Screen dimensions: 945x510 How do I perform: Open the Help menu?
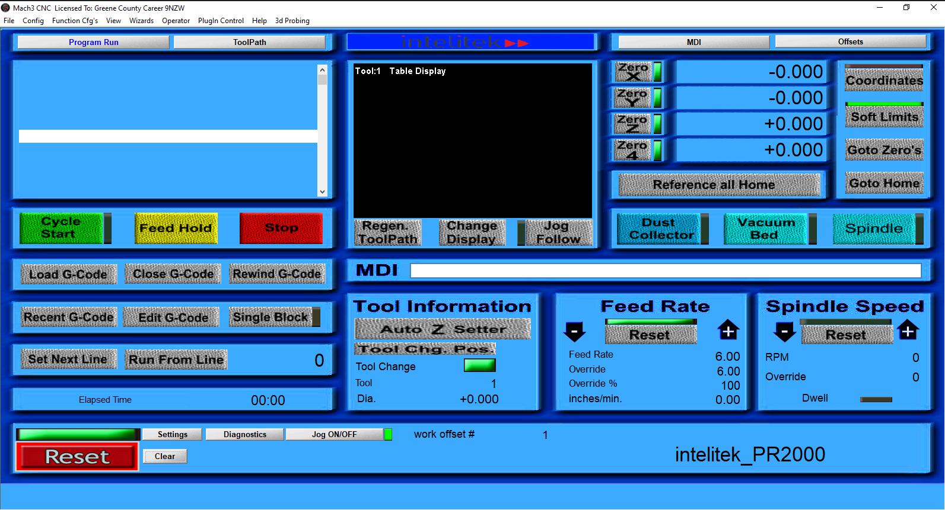pos(259,21)
